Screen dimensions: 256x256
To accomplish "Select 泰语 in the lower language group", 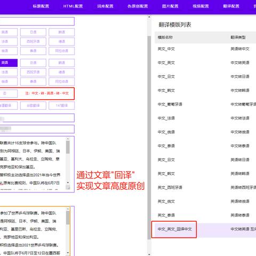I will 33,82.
